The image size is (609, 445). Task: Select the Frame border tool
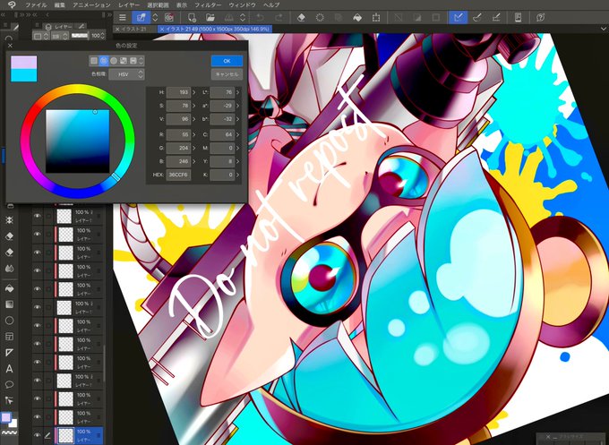tap(9, 337)
